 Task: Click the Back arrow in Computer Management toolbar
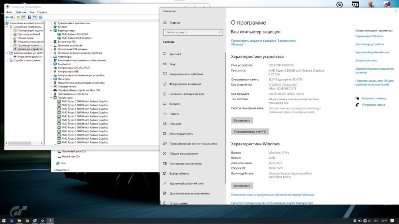click(7, 17)
